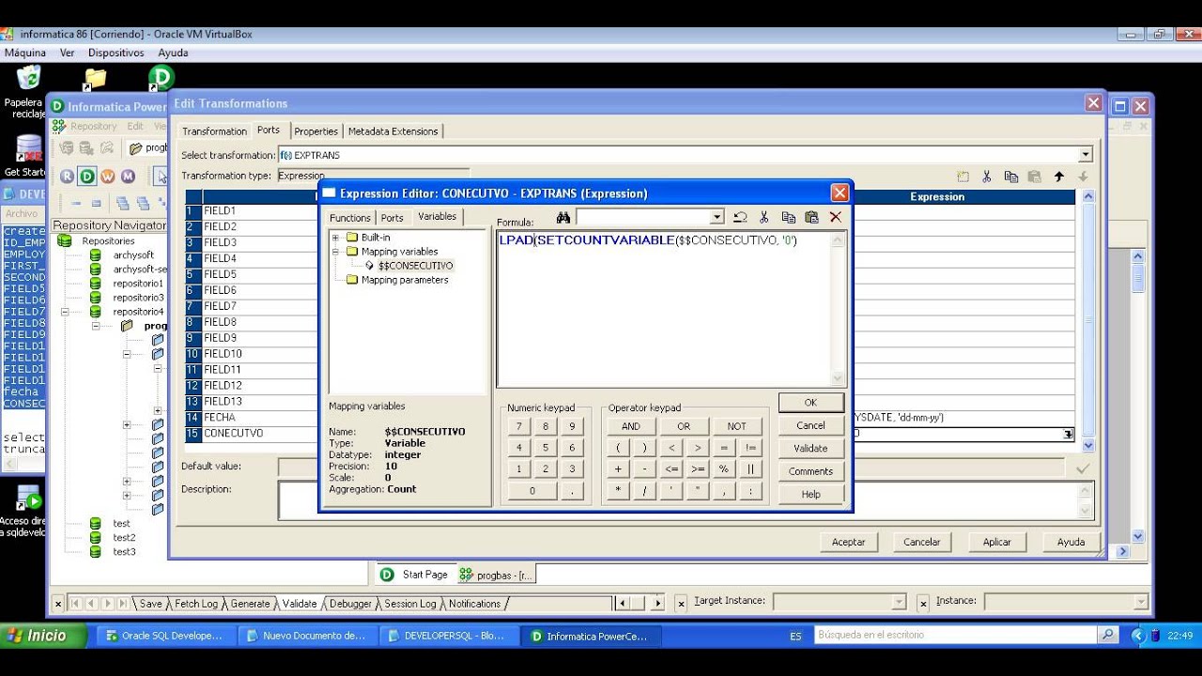Click the Aceptar button

[848, 542]
